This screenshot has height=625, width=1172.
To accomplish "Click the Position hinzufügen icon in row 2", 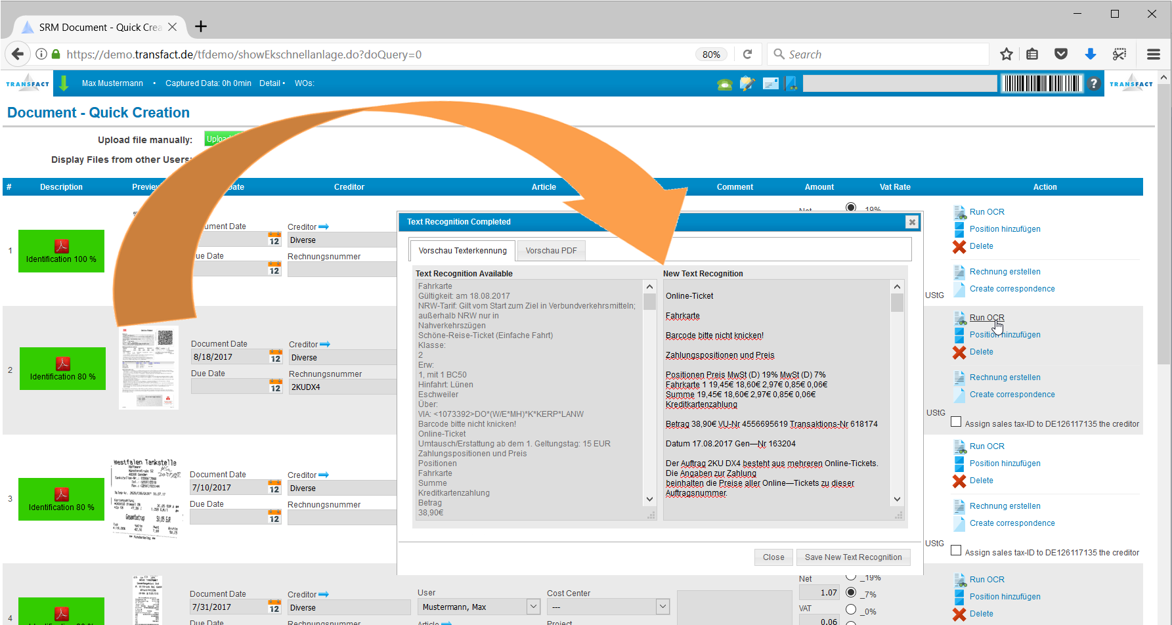I will point(959,334).
